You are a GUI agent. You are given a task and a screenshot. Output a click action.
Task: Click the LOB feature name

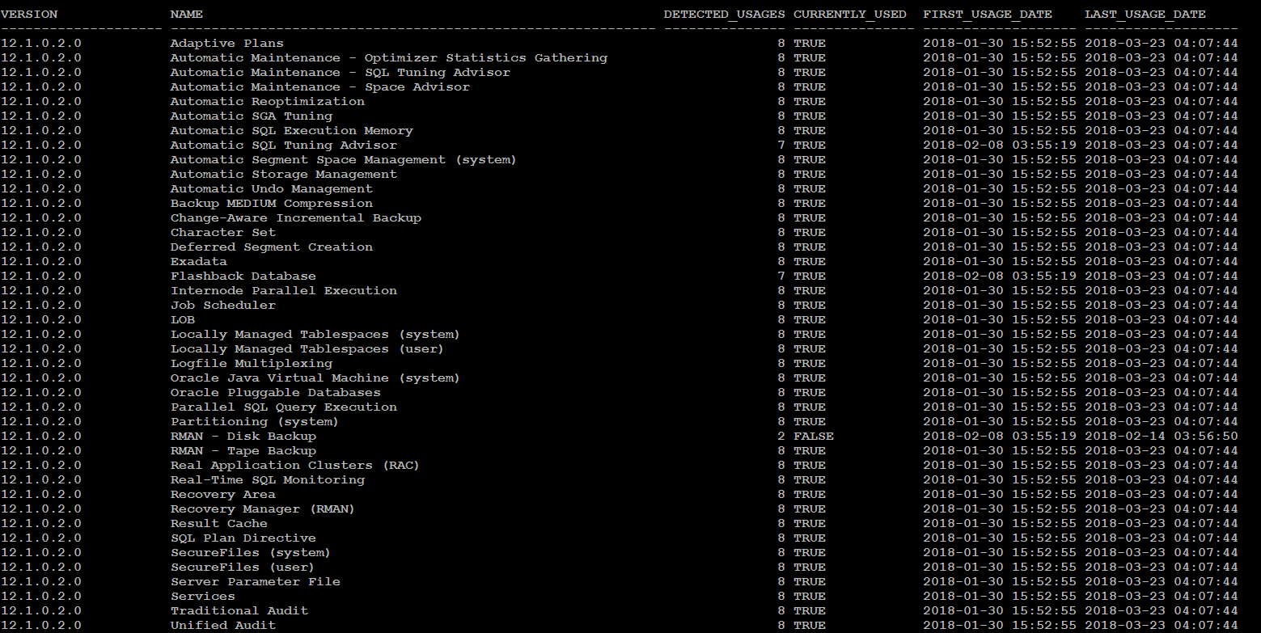click(183, 319)
